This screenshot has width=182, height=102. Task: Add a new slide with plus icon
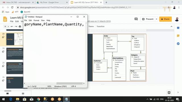tap(5, 26)
